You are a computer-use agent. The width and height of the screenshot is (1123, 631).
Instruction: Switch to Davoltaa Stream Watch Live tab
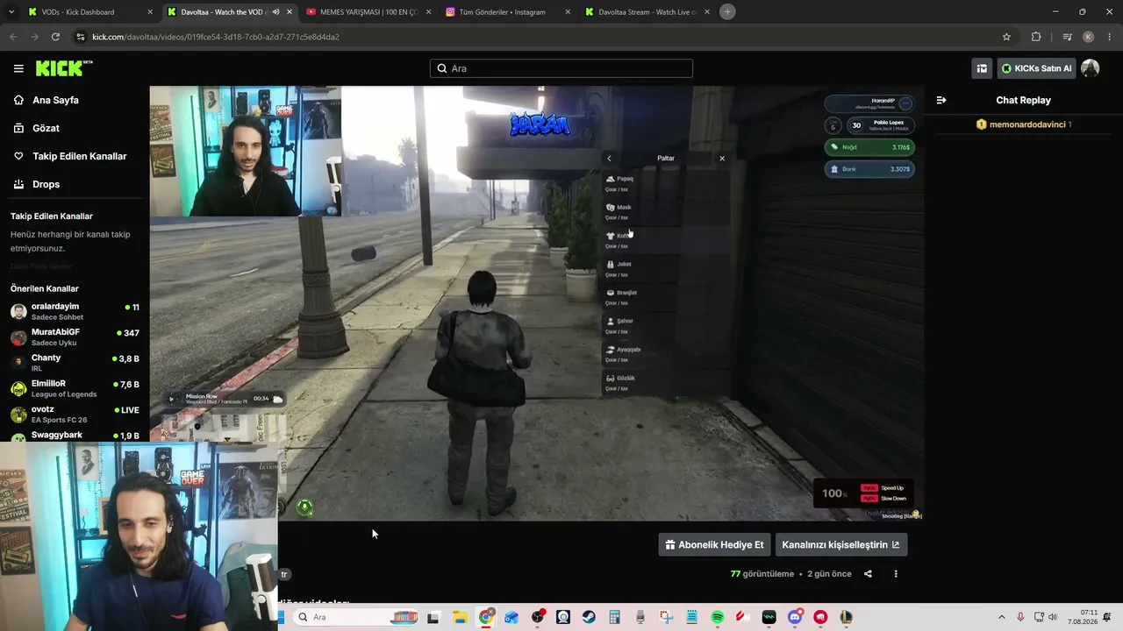tap(647, 12)
